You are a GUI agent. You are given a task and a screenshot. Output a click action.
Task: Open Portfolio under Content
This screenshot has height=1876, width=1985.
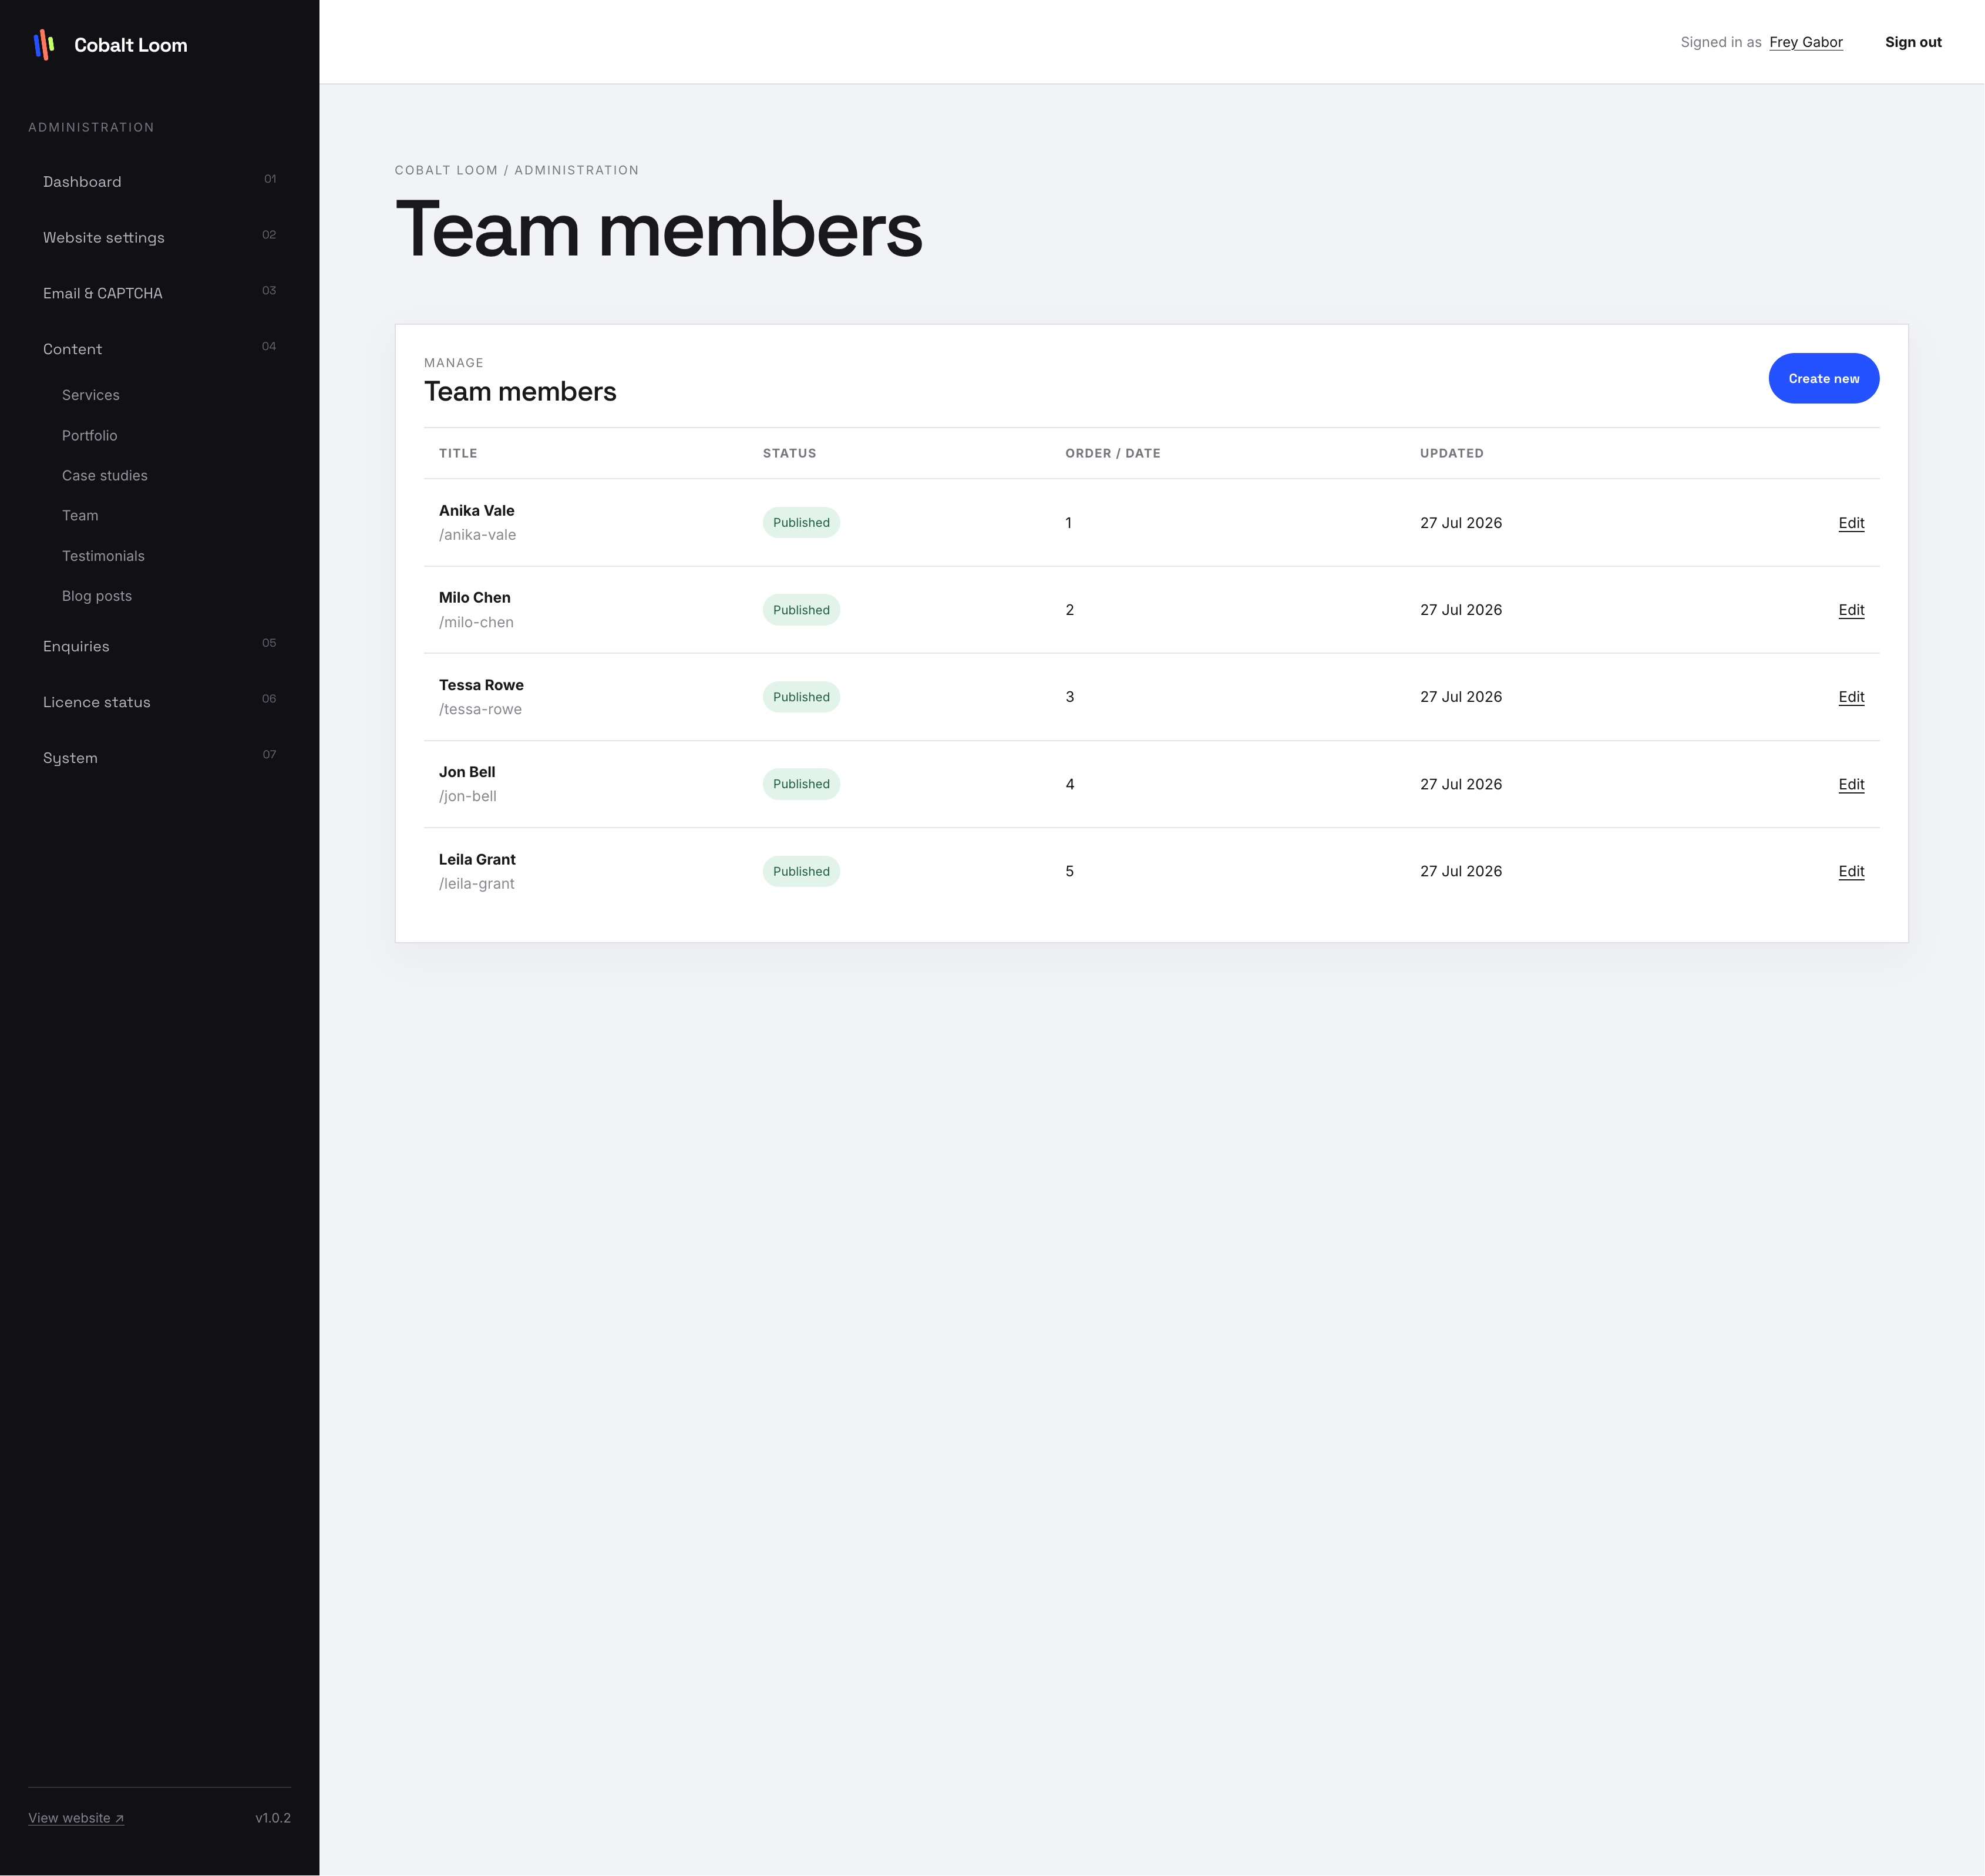click(90, 435)
